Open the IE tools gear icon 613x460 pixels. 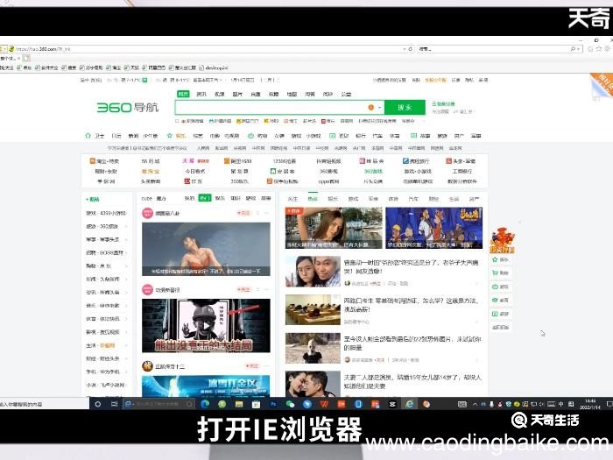pos(607,49)
